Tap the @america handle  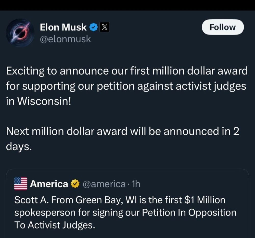coord(104,184)
